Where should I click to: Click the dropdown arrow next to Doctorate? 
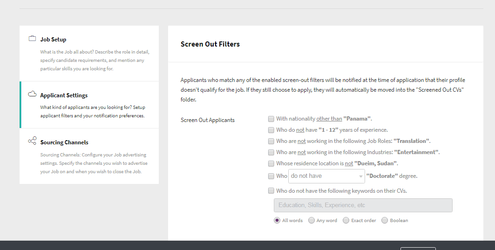(x=360, y=176)
